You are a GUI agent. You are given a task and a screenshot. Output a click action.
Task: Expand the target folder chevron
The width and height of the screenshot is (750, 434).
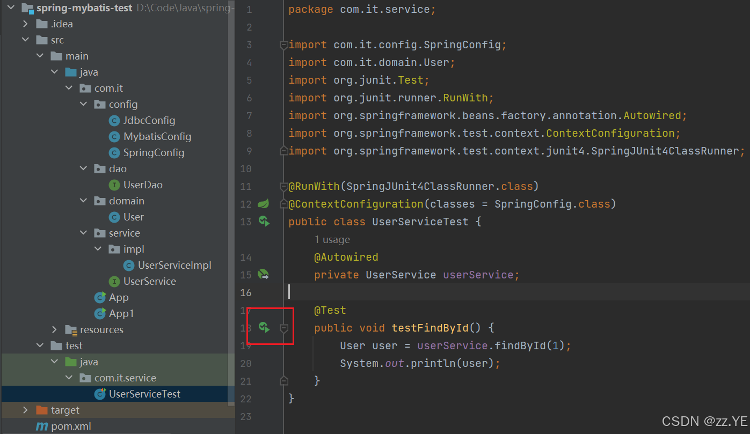coord(25,410)
